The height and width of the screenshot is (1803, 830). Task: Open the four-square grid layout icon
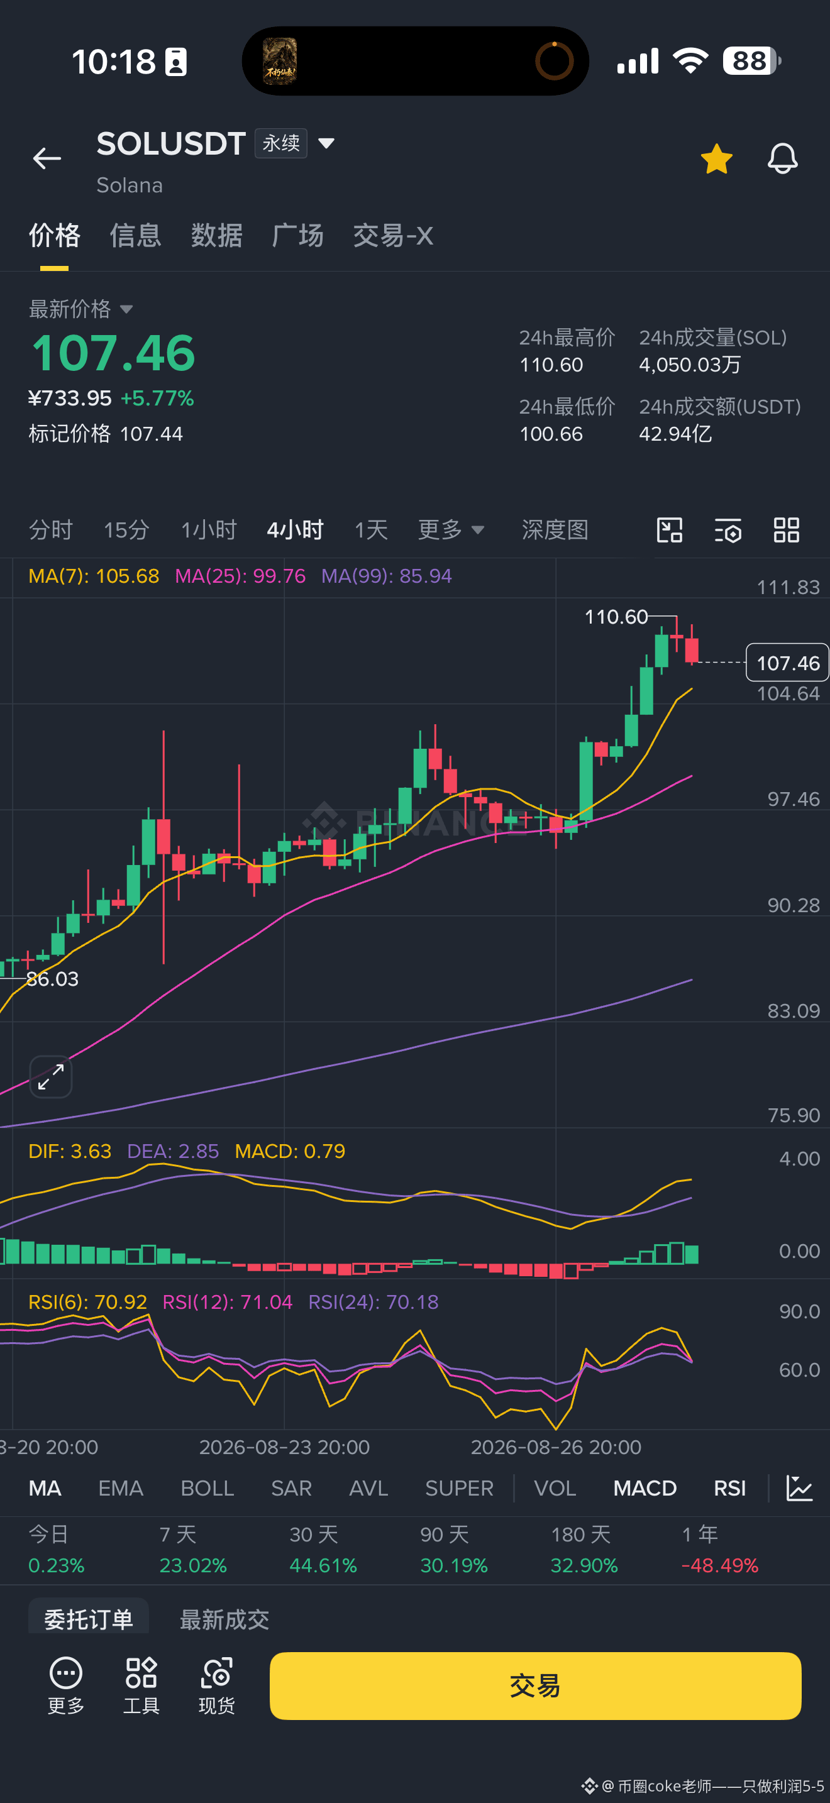pos(787,530)
